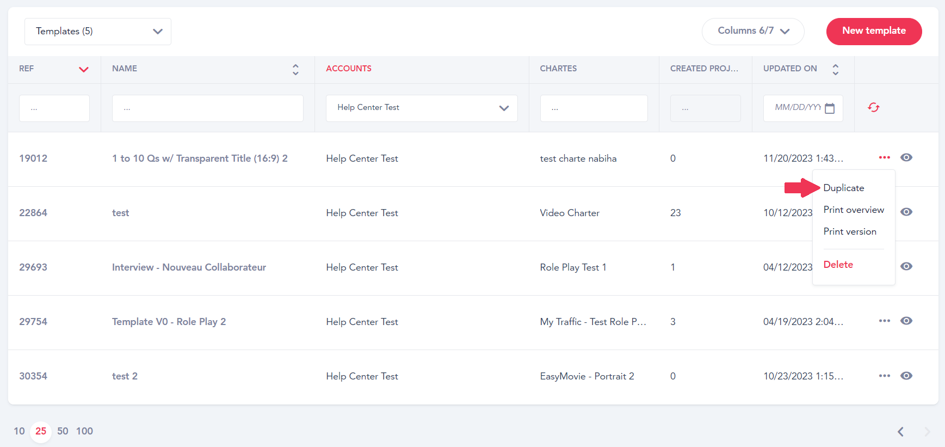Click reference number 22864
945x447 pixels.
click(33, 213)
